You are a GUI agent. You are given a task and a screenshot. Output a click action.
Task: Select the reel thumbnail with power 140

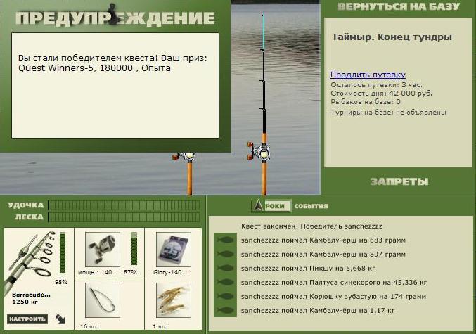[103, 250]
